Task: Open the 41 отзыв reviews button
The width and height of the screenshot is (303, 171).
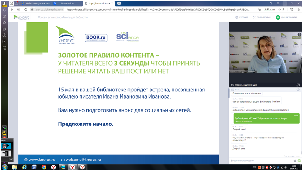Action: 270,9
